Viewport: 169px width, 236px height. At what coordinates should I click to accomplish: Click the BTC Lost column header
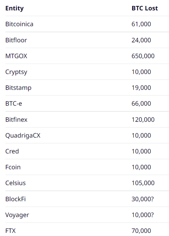pyautogui.click(x=145, y=8)
